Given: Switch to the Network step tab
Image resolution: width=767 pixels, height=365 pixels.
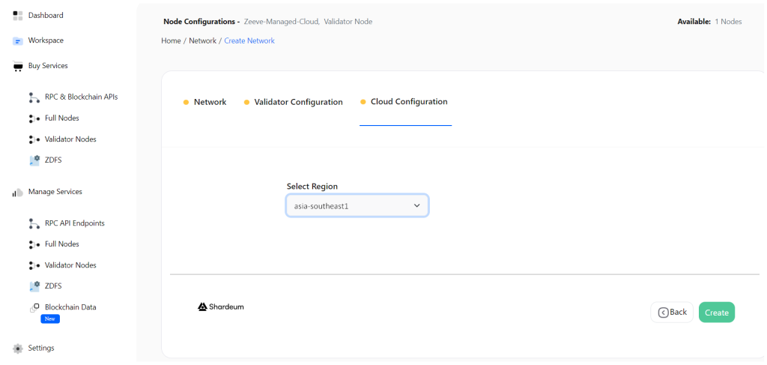Looking at the screenshot, I should click(x=210, y=102).
